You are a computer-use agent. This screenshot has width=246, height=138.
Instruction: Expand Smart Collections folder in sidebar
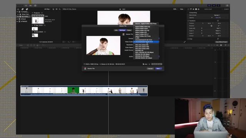coord(18,14)
